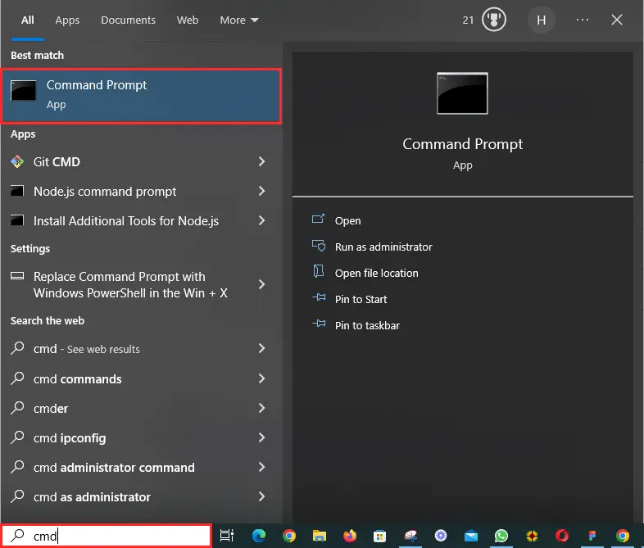Click Pin to taskbar
Screen dimensions: 644x548
(367, 326)
